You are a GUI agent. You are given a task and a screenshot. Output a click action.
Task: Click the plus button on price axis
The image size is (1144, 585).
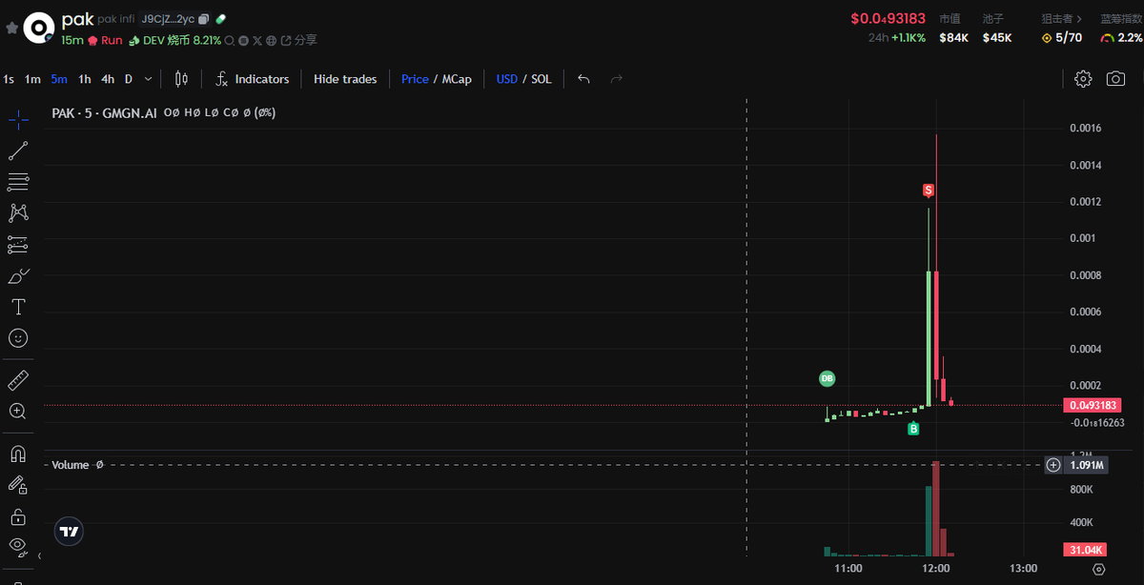pyautogui.click(x=1052, y=465)
